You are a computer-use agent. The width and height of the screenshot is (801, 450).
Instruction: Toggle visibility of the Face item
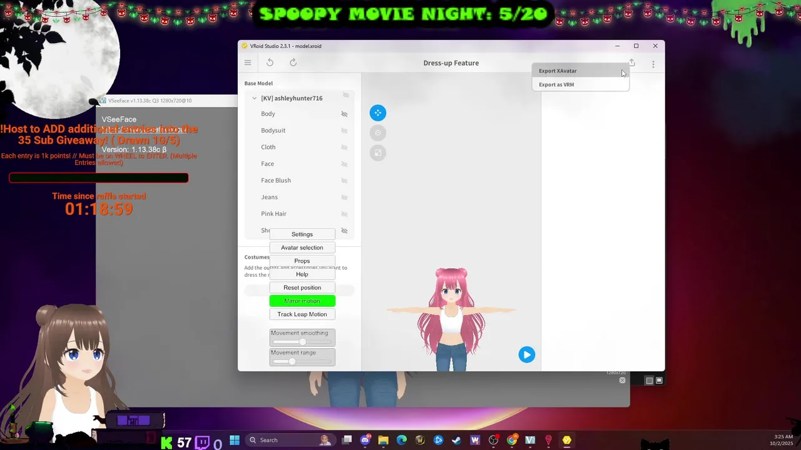pos(344,164)
